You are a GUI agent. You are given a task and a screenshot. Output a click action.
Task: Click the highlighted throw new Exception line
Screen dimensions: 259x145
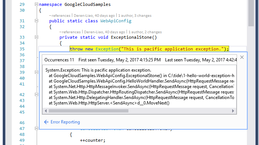[x=149, y=49]
